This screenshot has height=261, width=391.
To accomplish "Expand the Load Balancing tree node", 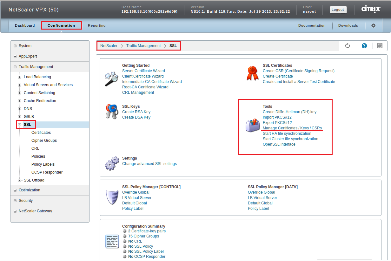I will coord(20,77).
